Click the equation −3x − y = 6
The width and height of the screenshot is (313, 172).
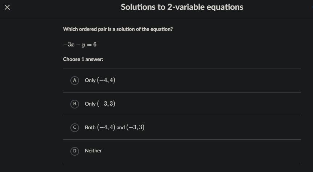(x=80, y=45)
